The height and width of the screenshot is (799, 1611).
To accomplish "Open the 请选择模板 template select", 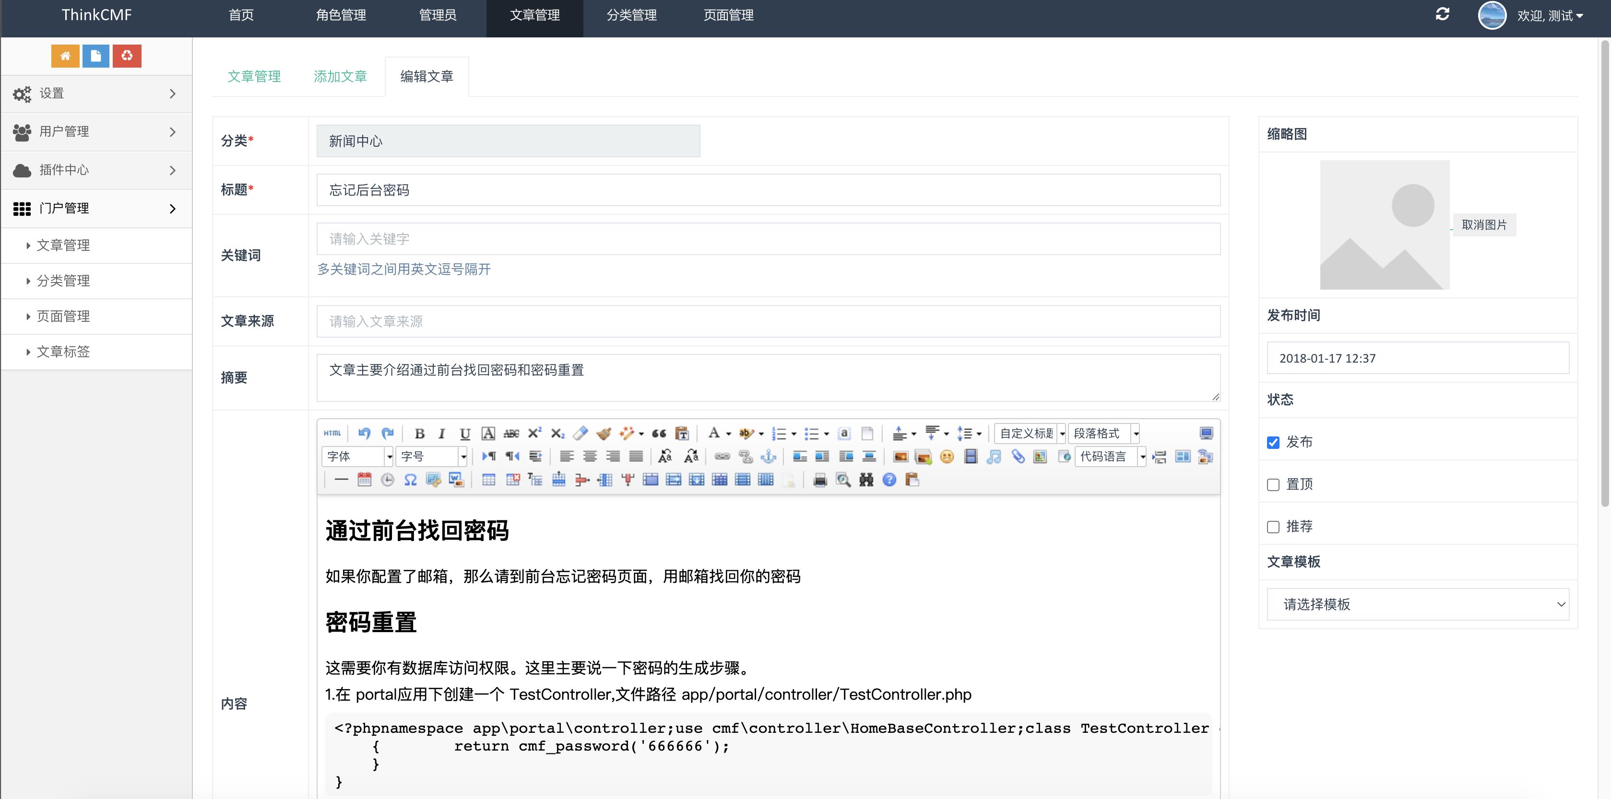I will (x=1418, y=604).
